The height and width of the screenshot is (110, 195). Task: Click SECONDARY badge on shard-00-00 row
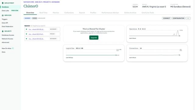[x=53, y=29]
